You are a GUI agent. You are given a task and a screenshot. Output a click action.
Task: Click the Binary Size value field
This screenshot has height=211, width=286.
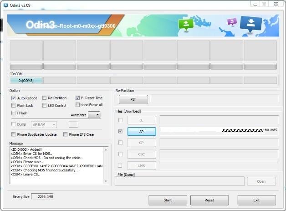(x=42, y=196)
